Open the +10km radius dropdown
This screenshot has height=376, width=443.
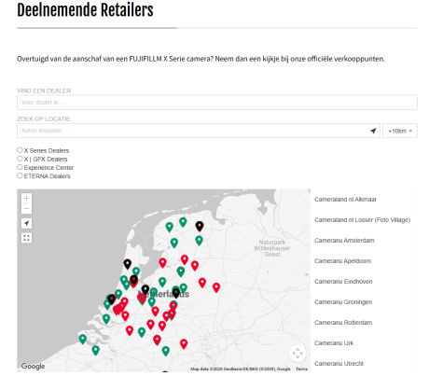pos(400,131)
